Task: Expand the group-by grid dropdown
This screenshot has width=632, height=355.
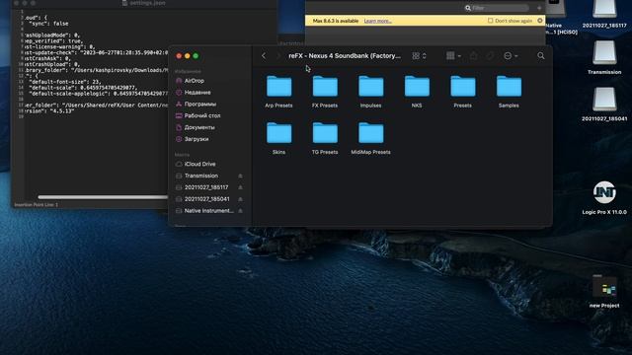Action: [x=454, y=56]
